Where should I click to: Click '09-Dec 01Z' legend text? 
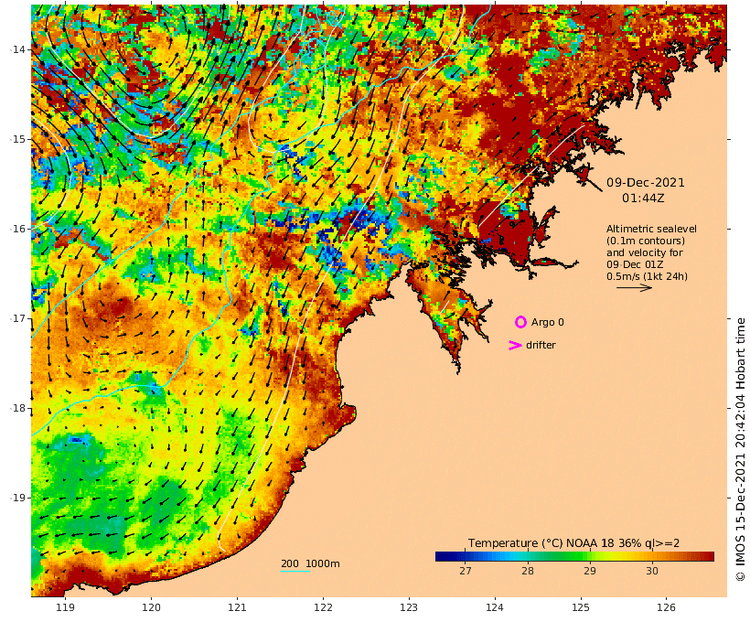coord(635,264)
